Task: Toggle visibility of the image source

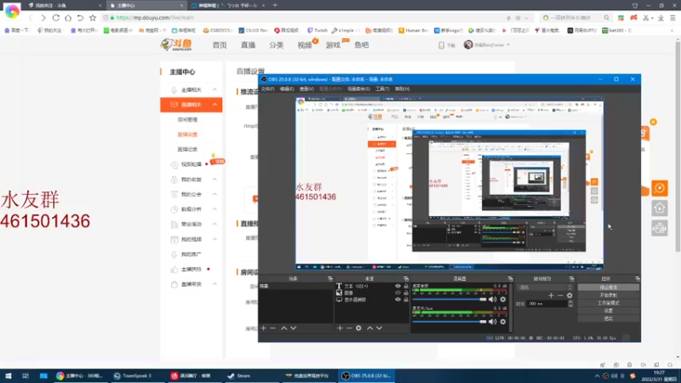Action: 398,293
